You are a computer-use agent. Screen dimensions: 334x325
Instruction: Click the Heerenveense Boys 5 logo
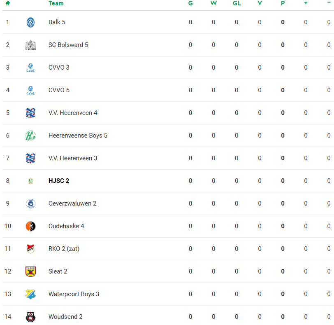pyautogui.click(x=30, y=136)
